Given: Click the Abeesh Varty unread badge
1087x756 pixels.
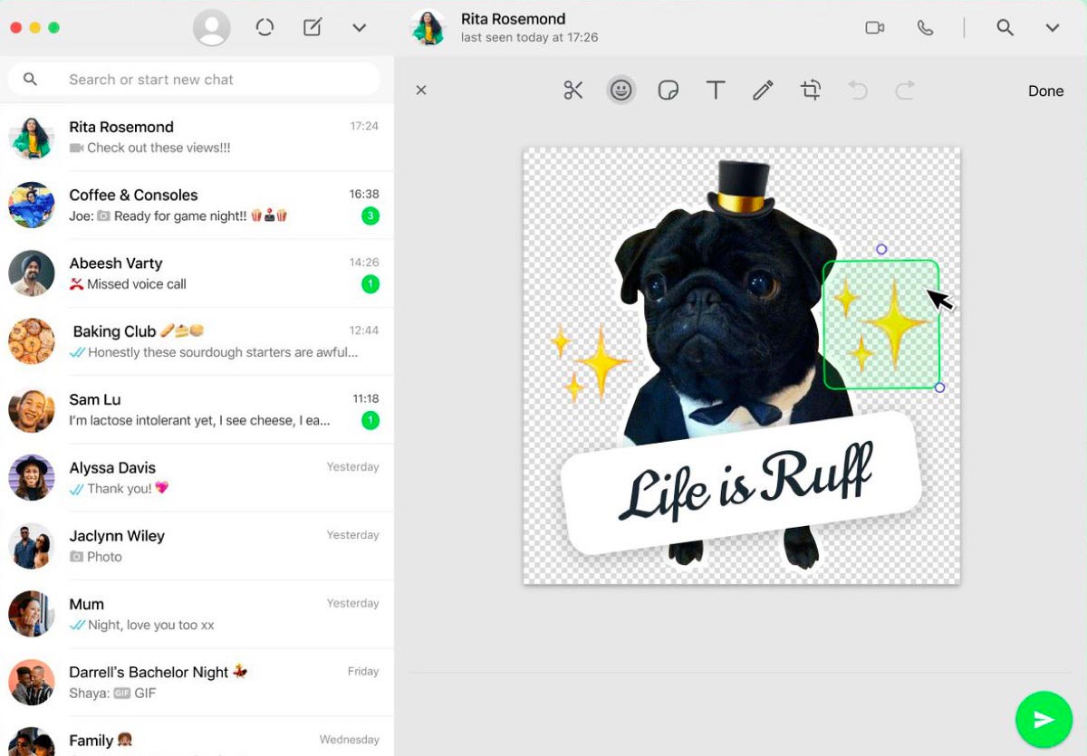Looking at the screenshot, I should (x=370, y=284).
